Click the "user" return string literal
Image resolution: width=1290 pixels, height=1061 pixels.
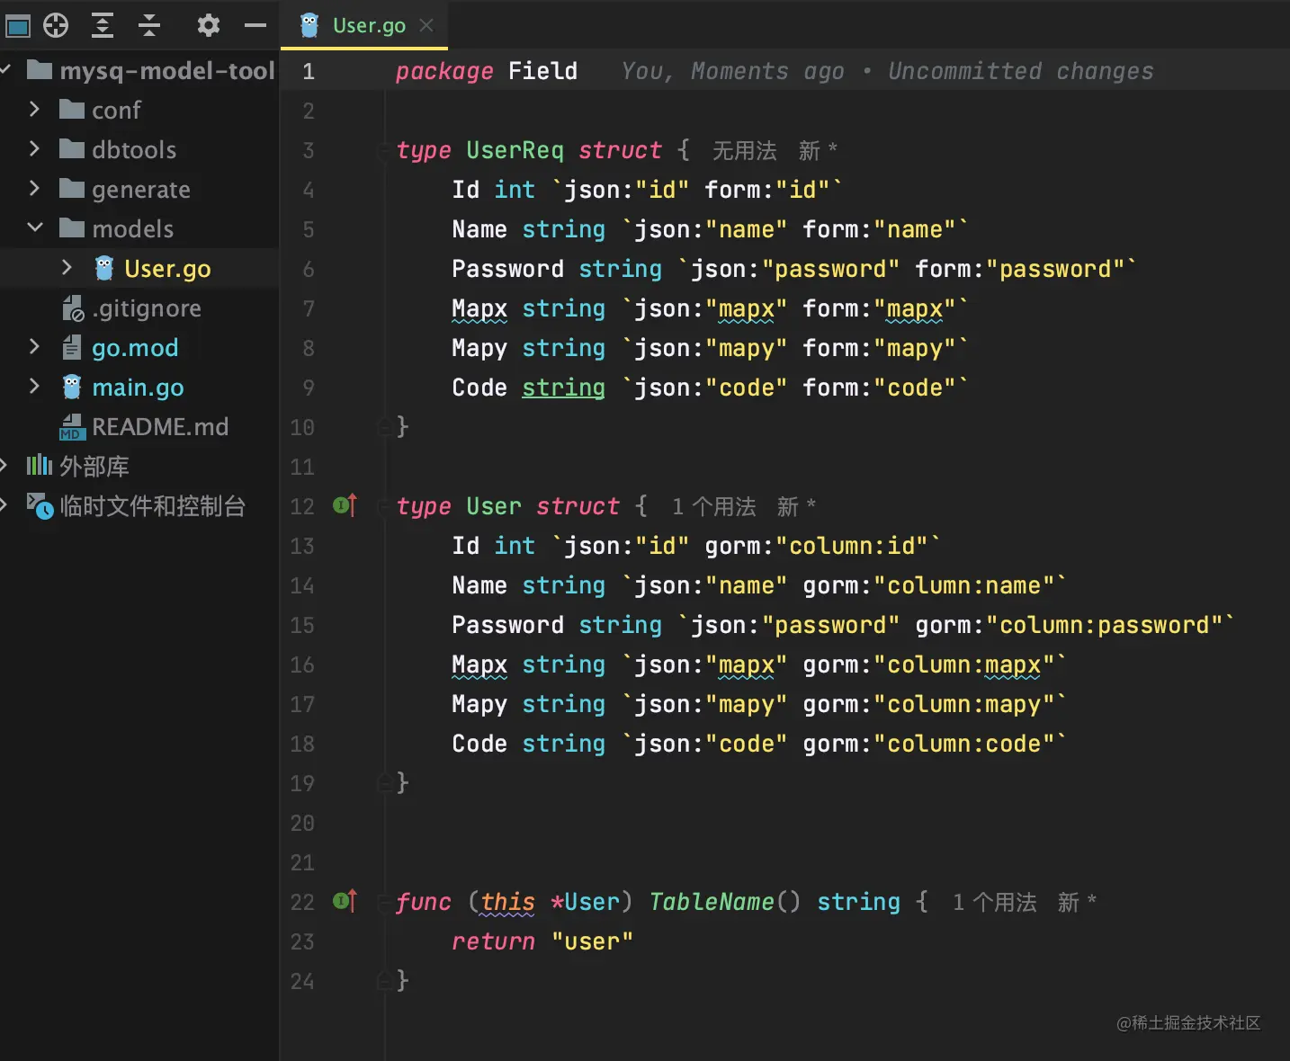pos(592,941)
